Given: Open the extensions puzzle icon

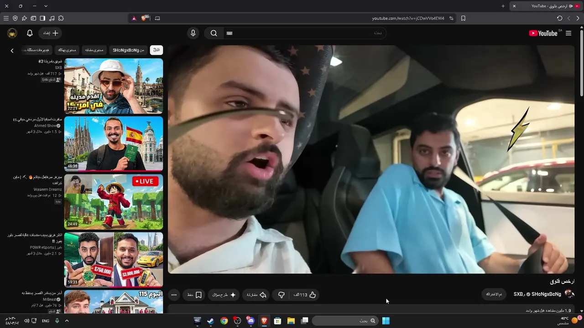Looking at the screenshot, I should [x=61, y=18].
